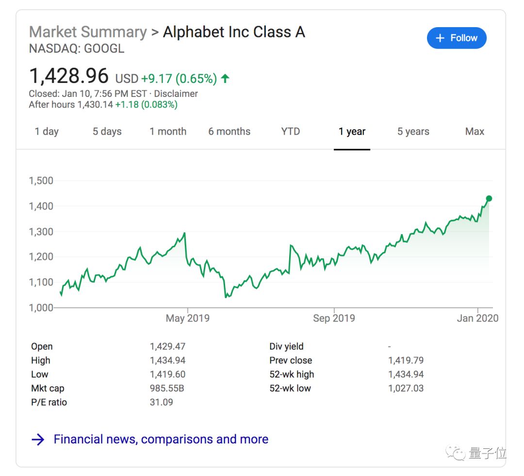Switch chart to YTD
524x476 pixels.
point(291,131)
